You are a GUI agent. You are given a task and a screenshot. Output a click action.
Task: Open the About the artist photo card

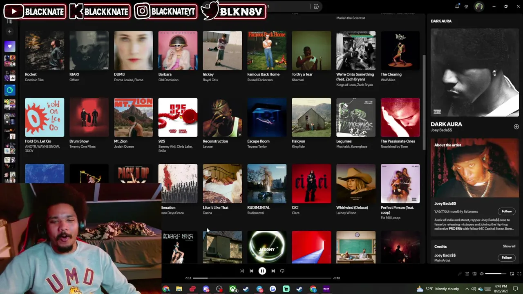pos(474,168)
